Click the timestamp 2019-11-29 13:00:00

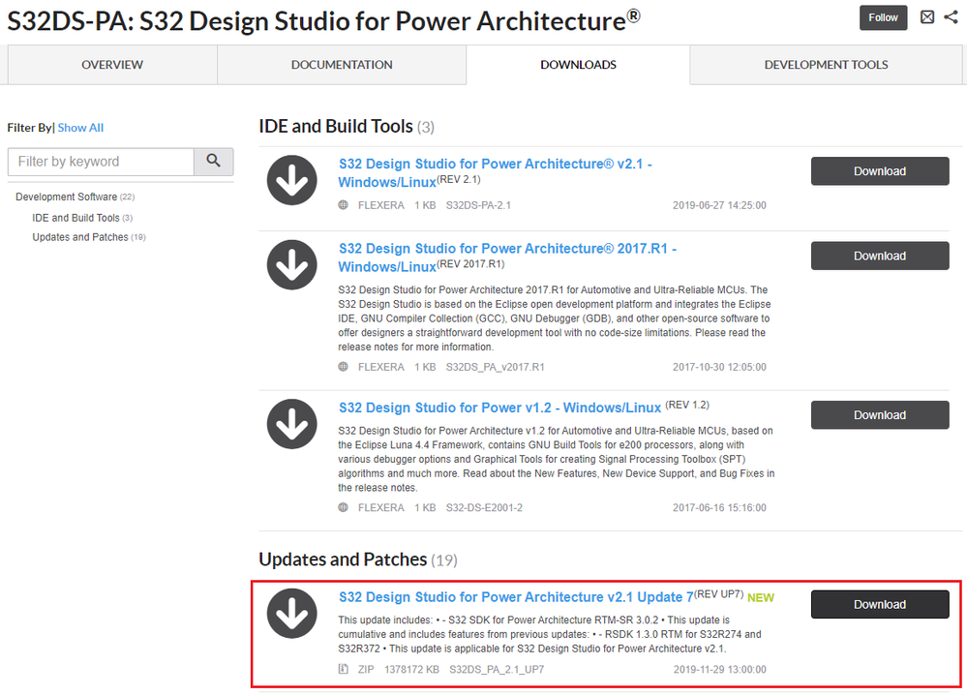719,669
